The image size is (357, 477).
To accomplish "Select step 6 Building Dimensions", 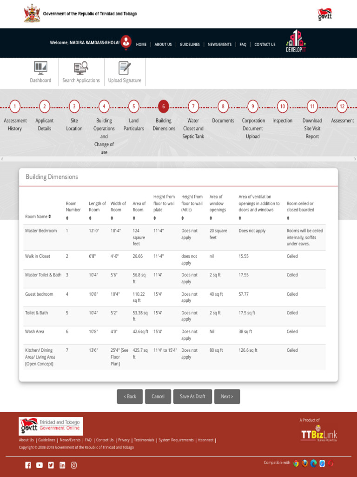I will click(x=164, y=107).
